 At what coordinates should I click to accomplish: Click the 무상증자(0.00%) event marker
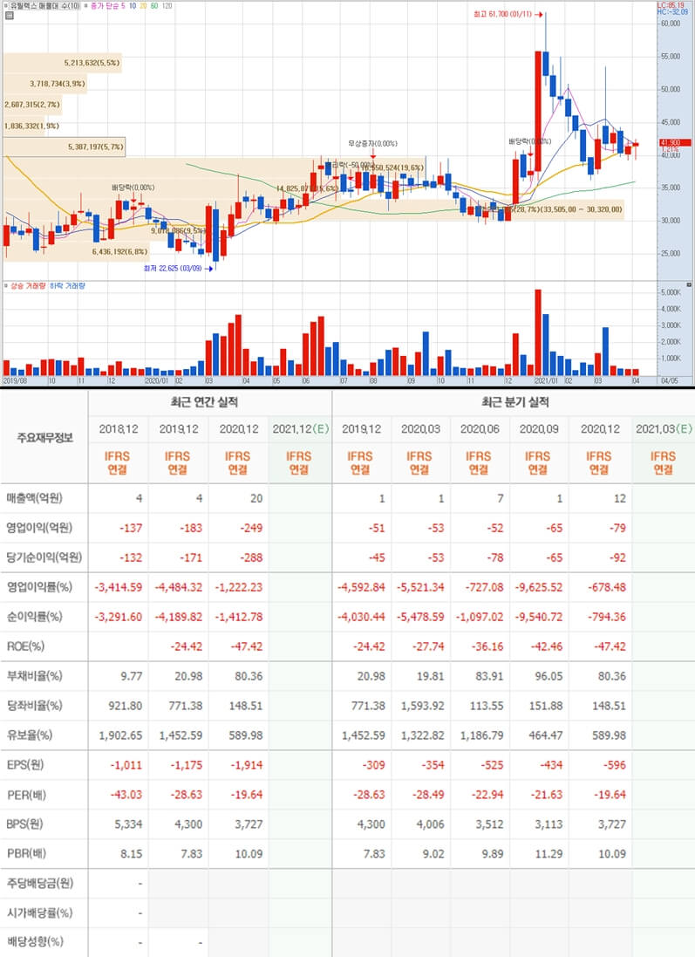[x=372, y=143]
